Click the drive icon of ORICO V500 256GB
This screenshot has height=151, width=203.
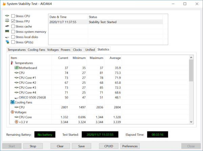[x=17, y=98]
